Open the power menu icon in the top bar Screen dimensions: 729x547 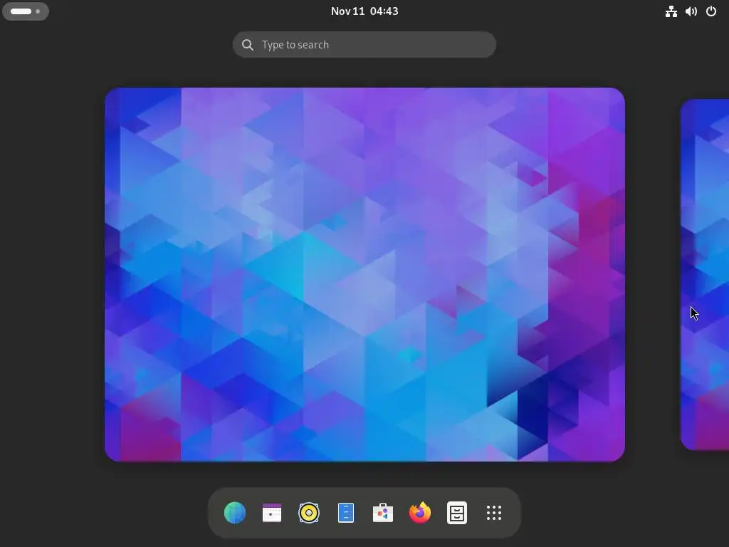tap(711, 11)
